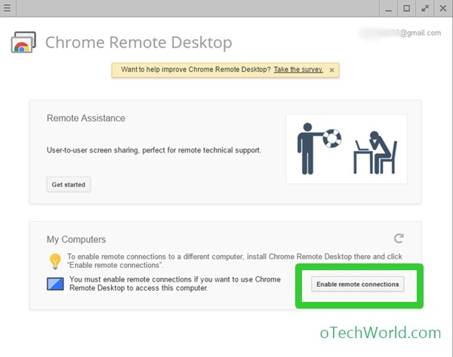Viewport: 453px width, 357px height.
Task: Click the Chrome Remote Desktop title text
Action: tap(139, 42)
